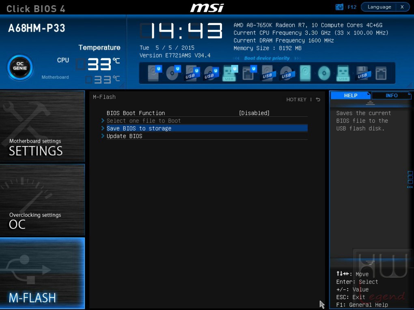
Task: Click the HOT KEY label
Action: pos(296,100)
